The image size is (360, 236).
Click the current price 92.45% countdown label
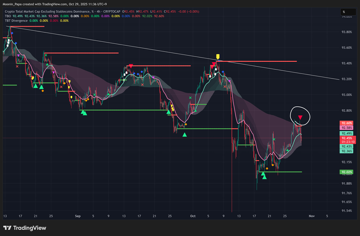point(347,140)
